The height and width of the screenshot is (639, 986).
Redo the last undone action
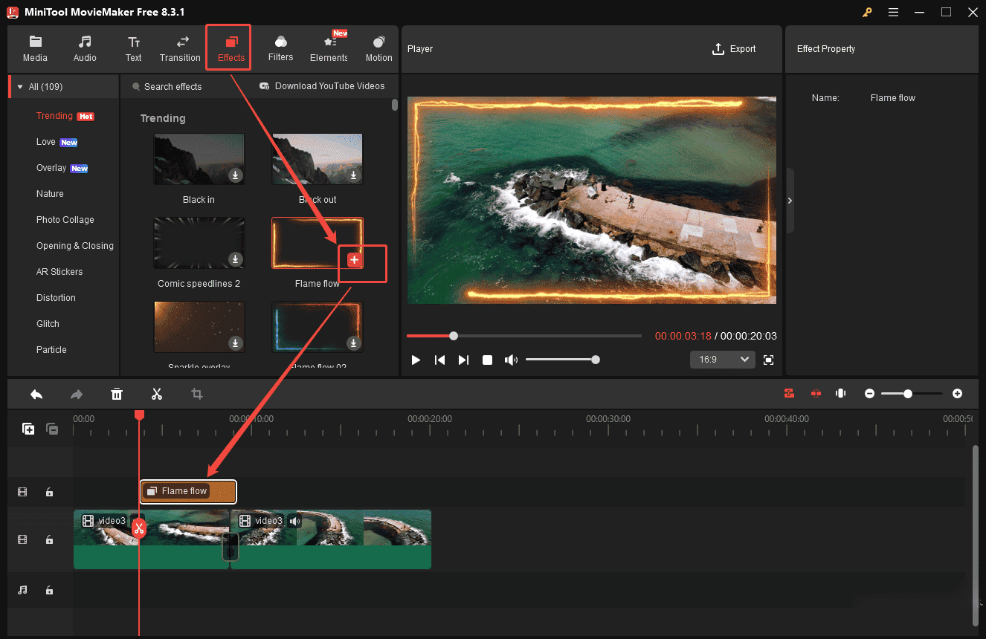(77, 394)
